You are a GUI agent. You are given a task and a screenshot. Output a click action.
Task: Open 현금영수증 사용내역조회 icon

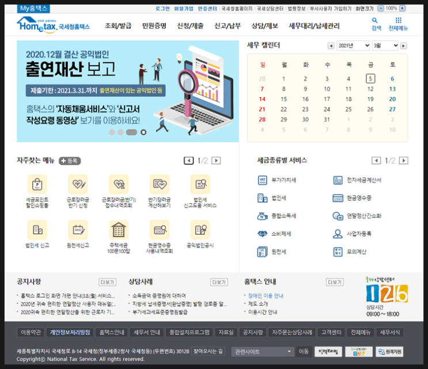160,230
